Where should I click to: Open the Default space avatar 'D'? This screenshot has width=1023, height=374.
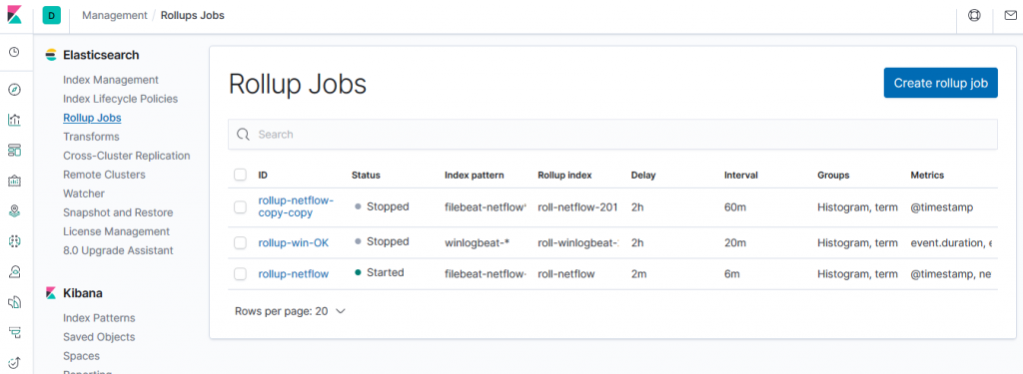click(x=52, y=16)
